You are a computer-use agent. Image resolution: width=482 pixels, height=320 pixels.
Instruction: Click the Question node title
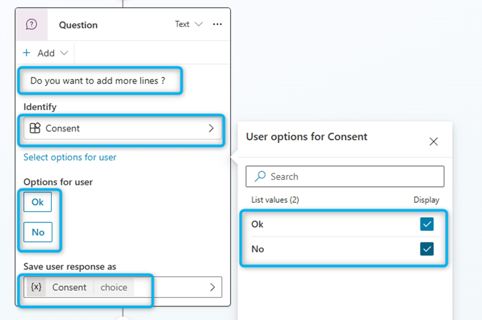pos(78,25)
